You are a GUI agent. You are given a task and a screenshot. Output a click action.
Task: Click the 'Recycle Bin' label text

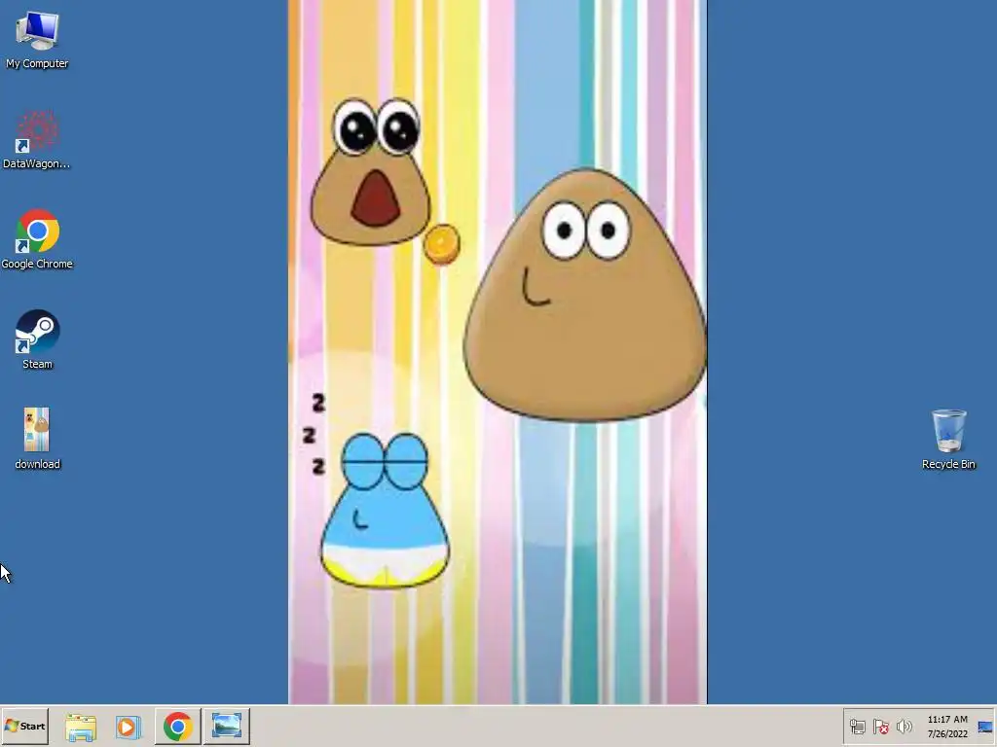[x=948, y=464]
